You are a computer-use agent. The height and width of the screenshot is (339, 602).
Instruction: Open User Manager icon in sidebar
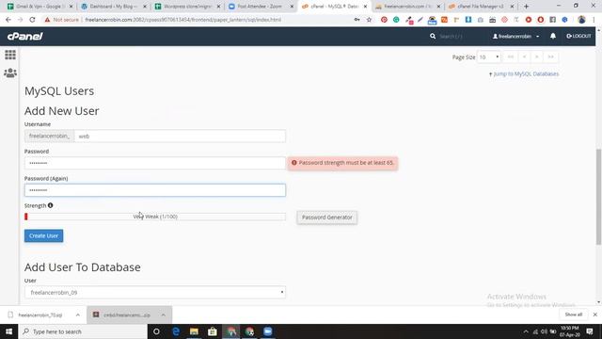pos(10,73)
